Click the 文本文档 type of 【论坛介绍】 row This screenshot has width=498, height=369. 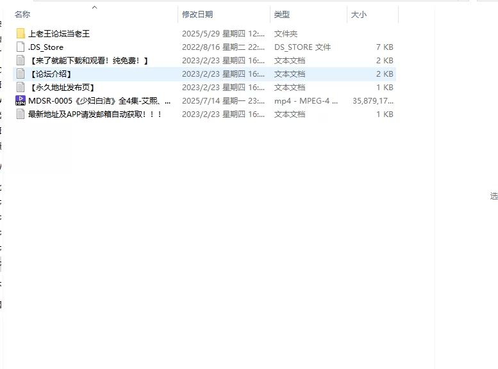[x=290, y=74]
